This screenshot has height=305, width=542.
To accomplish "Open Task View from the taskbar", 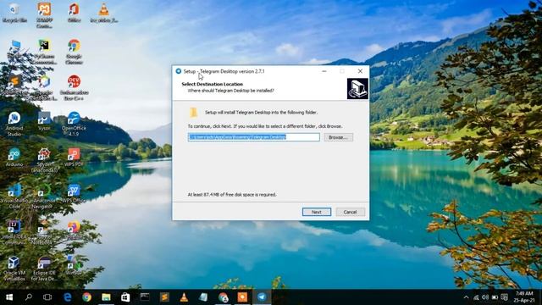I will [x=47, y=297].
